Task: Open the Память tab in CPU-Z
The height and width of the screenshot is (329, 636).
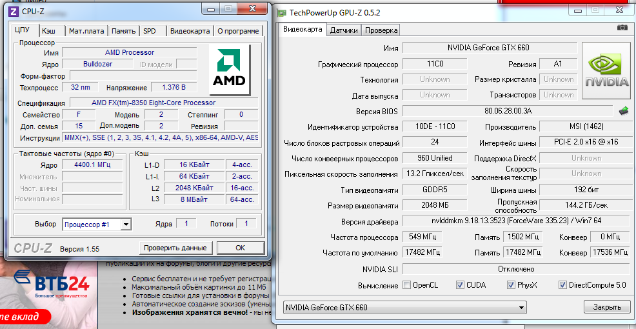Action: 124,31
